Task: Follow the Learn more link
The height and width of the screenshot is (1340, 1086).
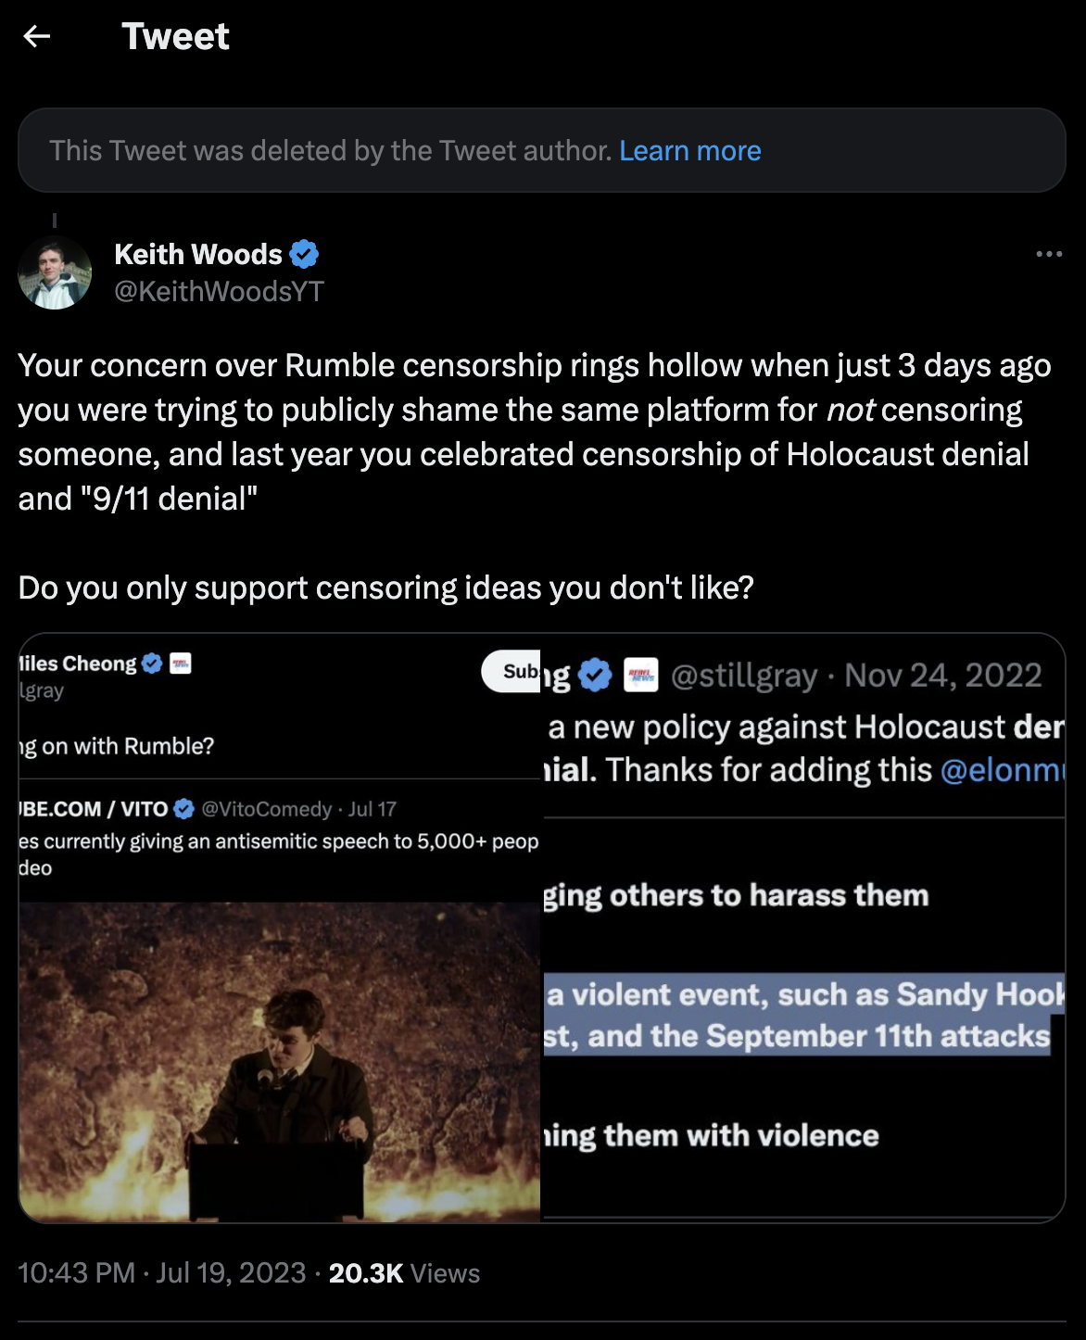Action: [689, 151]
